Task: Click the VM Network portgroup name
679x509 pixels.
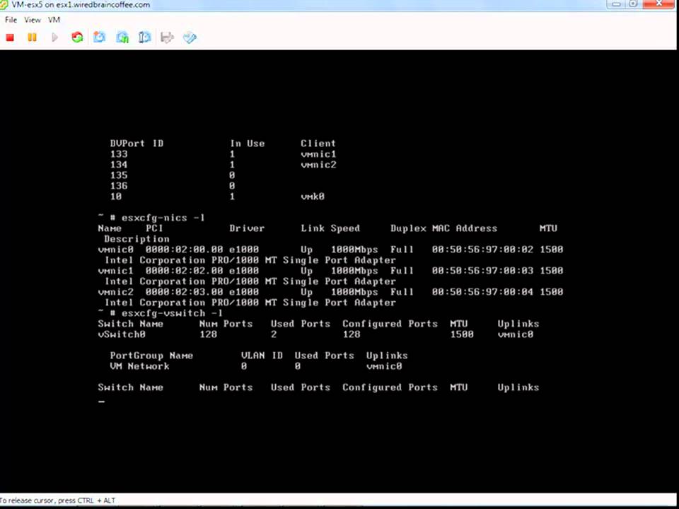Action: point(139,366)
